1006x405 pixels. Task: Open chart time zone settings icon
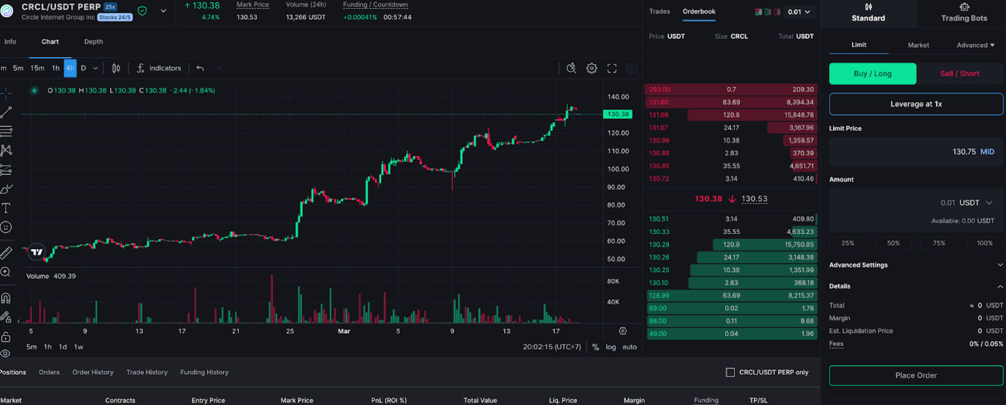click(x=623, y=331)
